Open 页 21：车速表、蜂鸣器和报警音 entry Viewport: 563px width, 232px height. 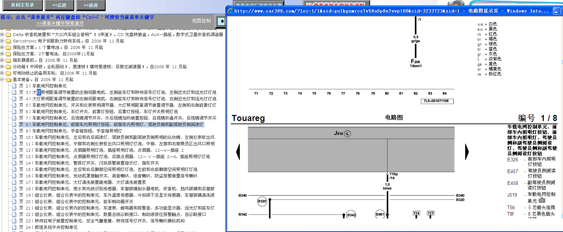(x=117, y=208)
